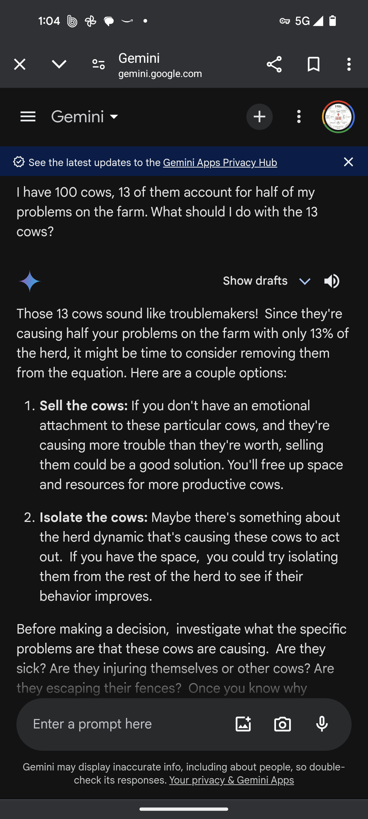This screenshot has width=368, height=819.
Task: Open Your privacy & Gemini Apps link
Action: pos(231,780)
